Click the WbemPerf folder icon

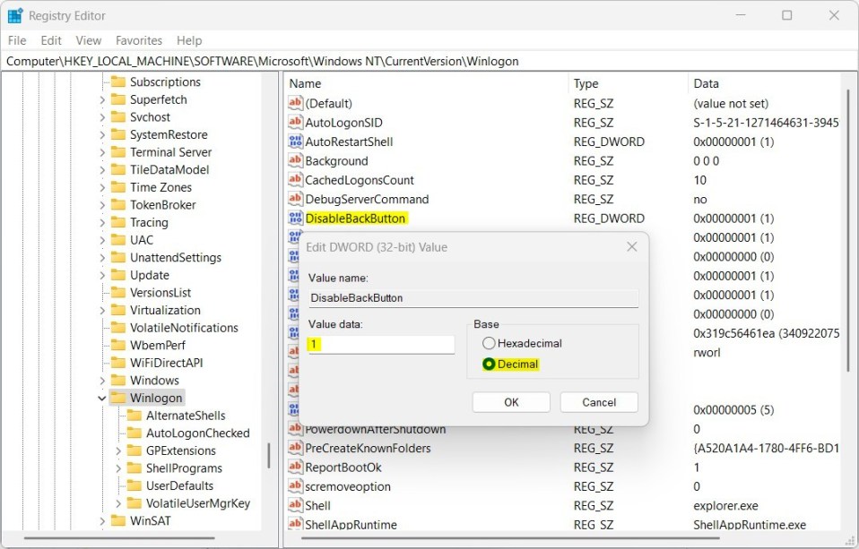pos(117,345)
